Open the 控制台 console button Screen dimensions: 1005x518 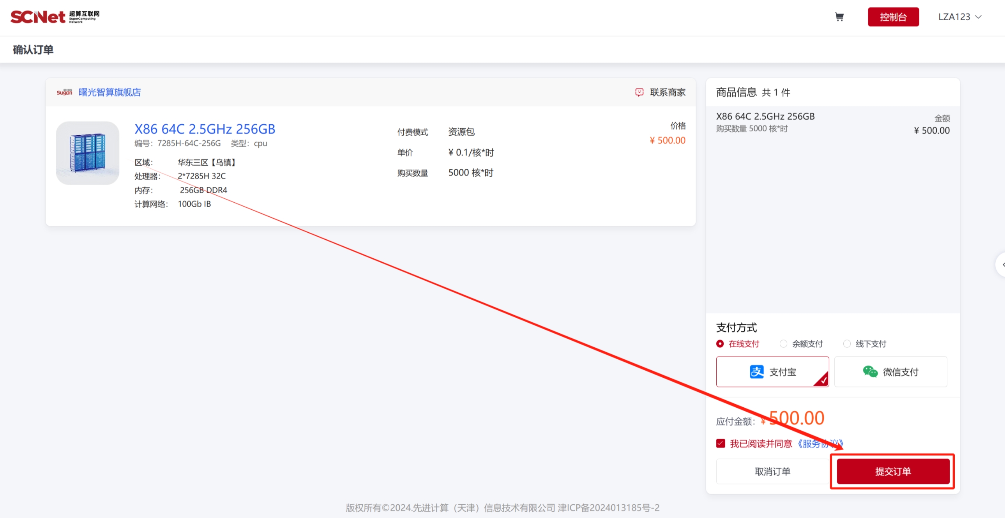tap(893, 17)
